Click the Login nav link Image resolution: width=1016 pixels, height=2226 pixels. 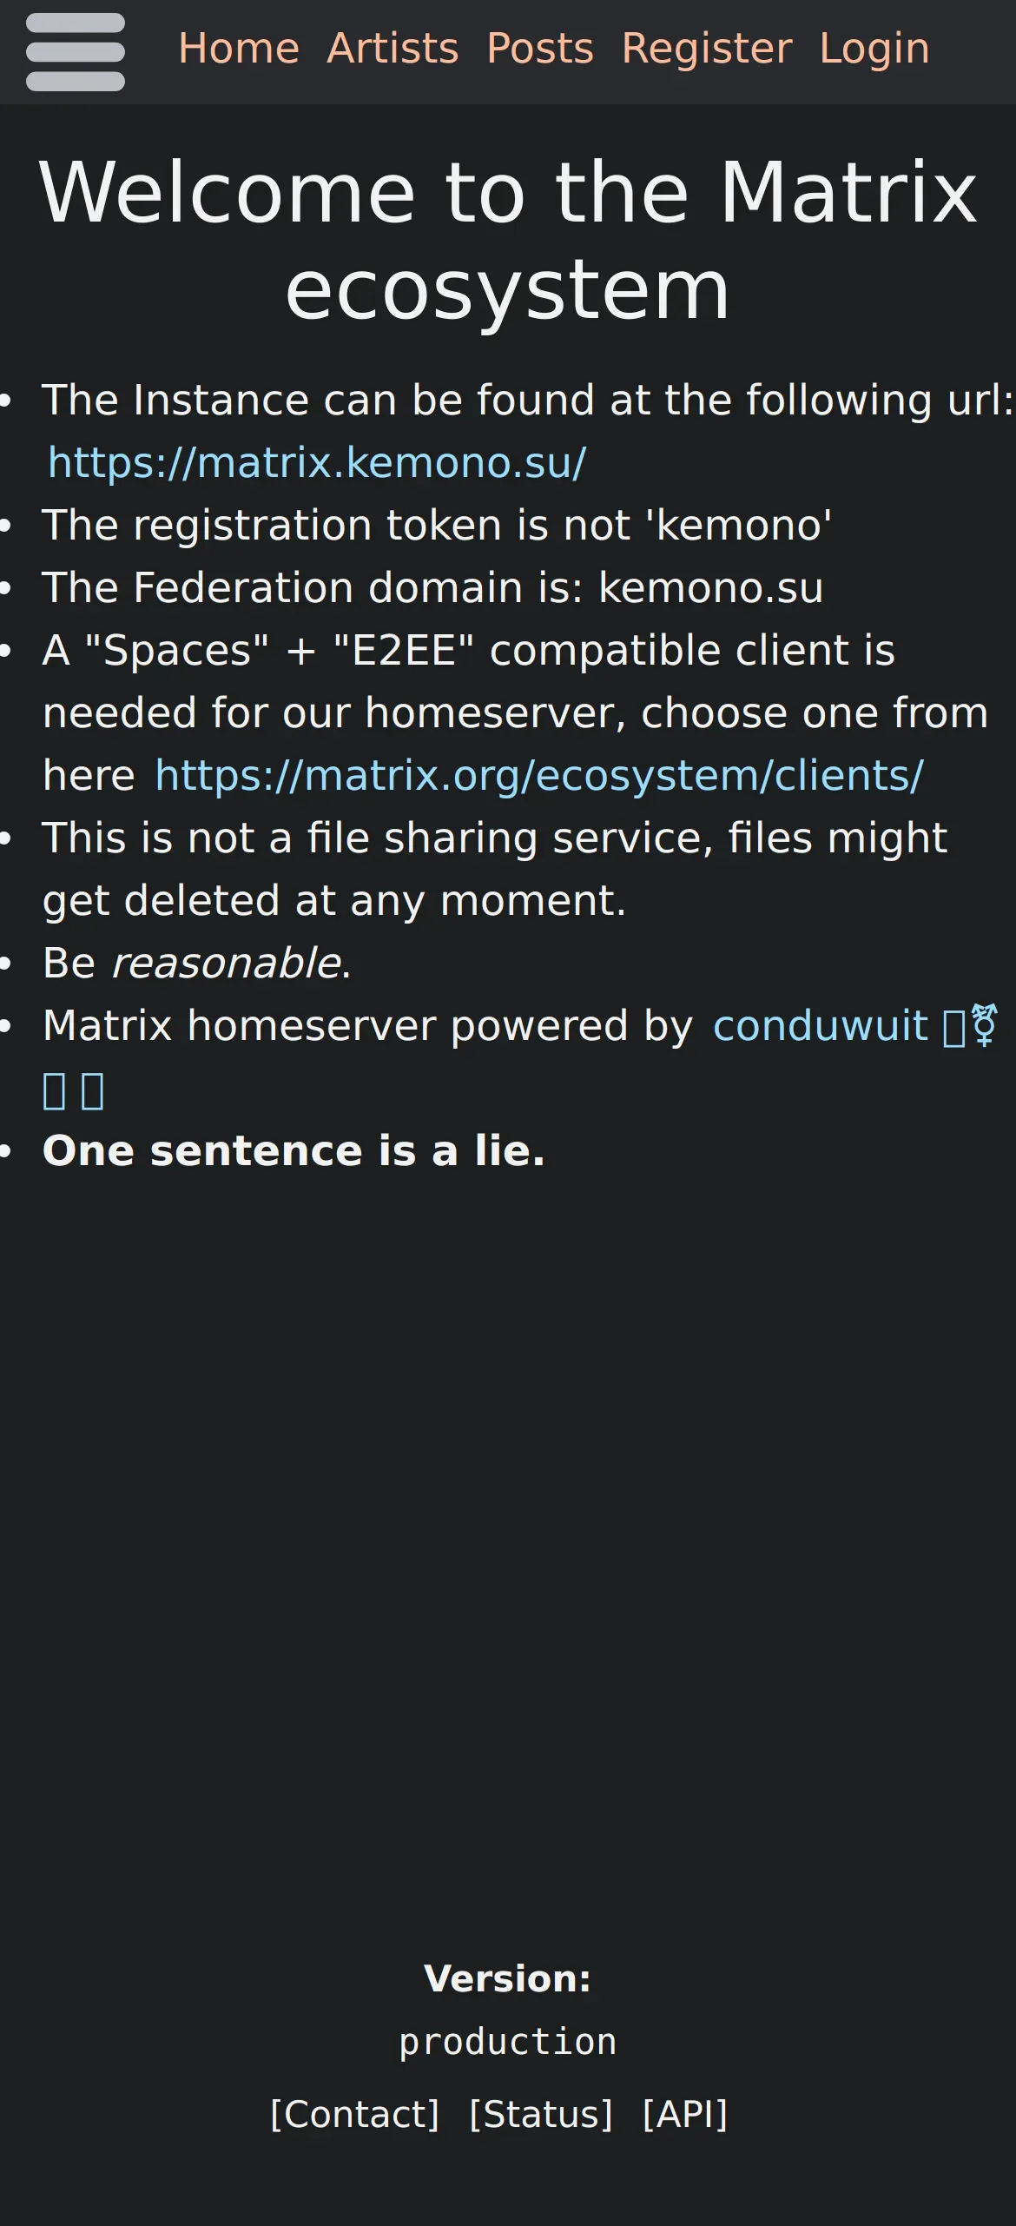[x=874, y=49]
